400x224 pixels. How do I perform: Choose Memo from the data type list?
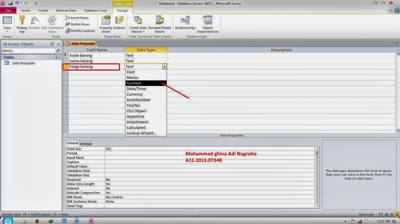tap(146, 77)
